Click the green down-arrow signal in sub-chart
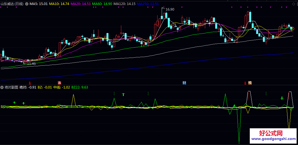The image size is (298, 145). pos(282,98)
